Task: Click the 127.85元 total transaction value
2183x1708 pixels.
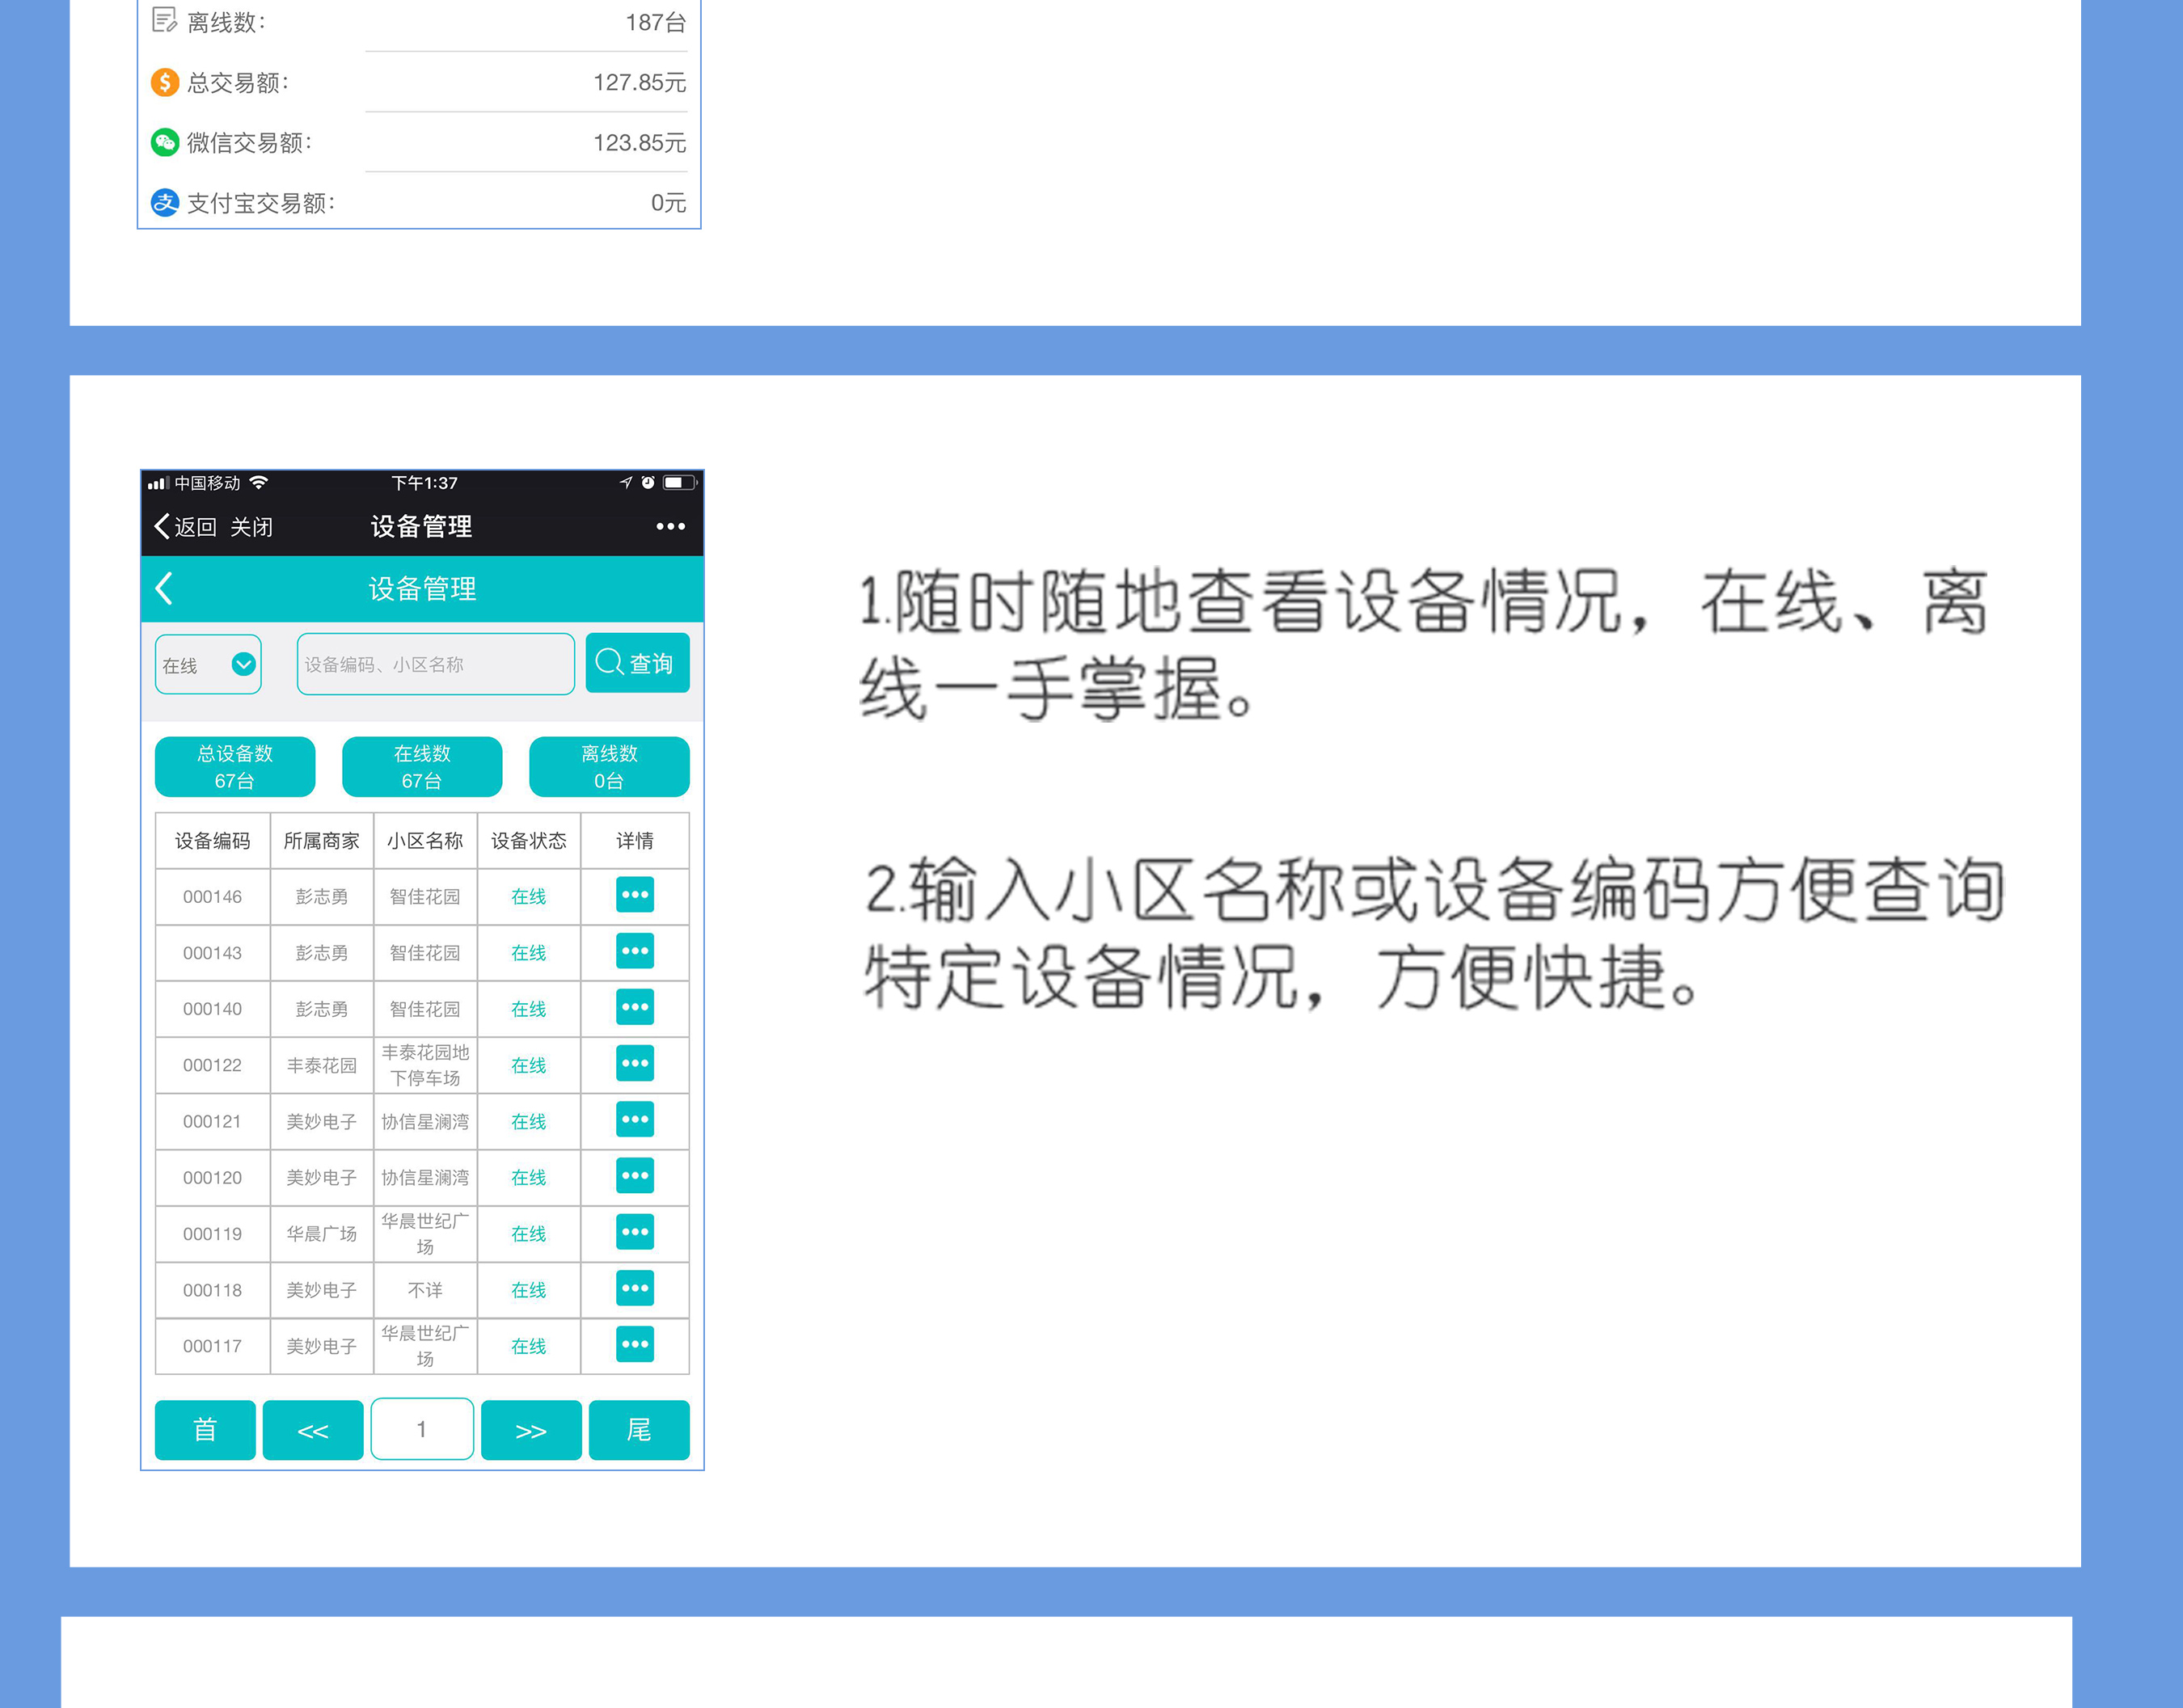Action: [x=640, y=82]
